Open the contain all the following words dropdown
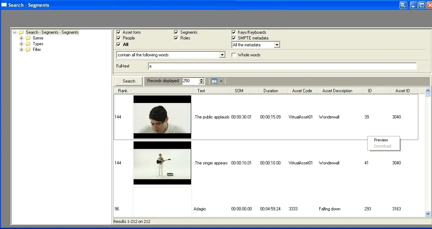This screenshot has width=432, height=229. tap(222, 55)
